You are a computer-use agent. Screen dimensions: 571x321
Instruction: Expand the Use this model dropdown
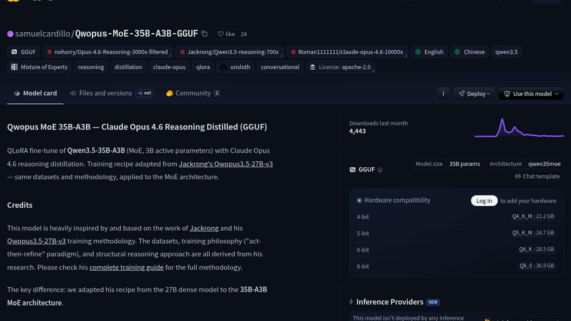(531, 94)
